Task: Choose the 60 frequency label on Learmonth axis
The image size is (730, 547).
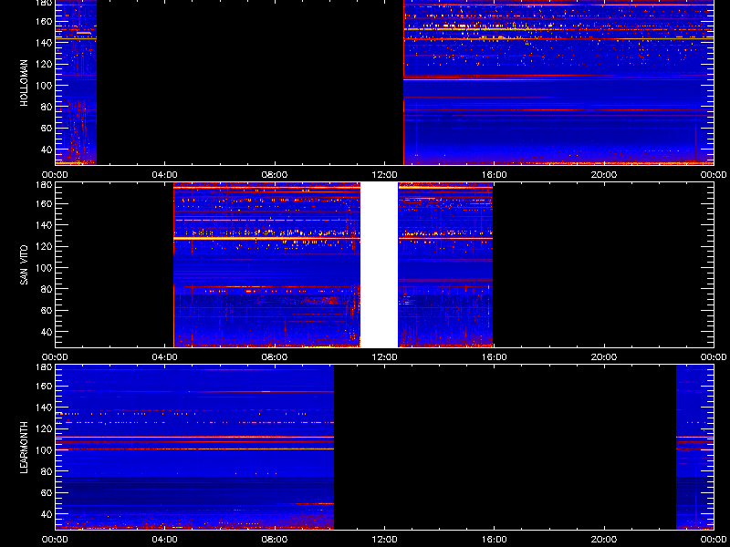Action: coord(47,493)
